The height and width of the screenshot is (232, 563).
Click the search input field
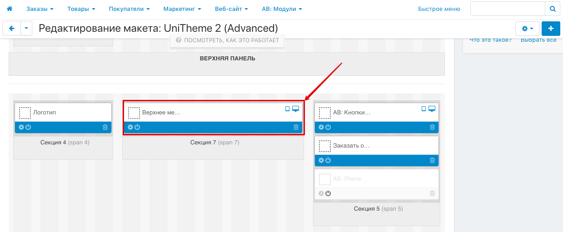pyautogui.click(x=508, y=9)
